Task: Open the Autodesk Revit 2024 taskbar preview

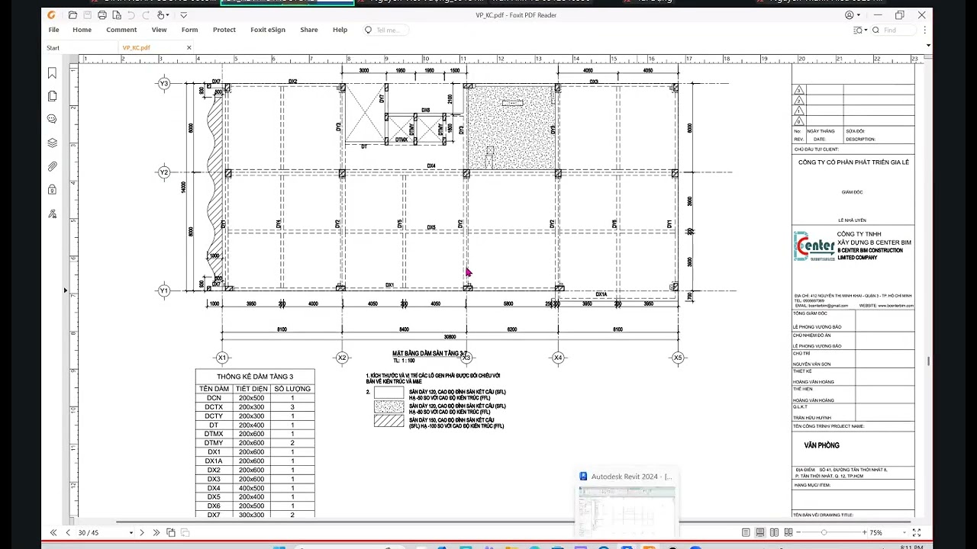Action: pos(626,501)
